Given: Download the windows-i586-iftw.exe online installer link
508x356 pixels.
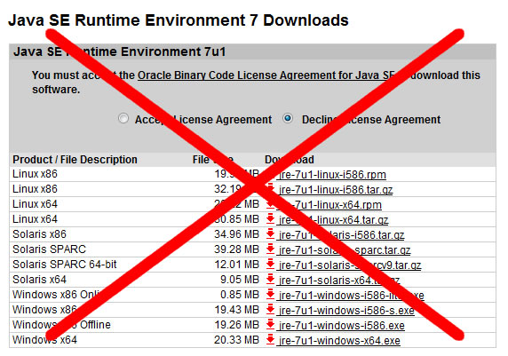Looking at the screenshot, I should 352,296.
